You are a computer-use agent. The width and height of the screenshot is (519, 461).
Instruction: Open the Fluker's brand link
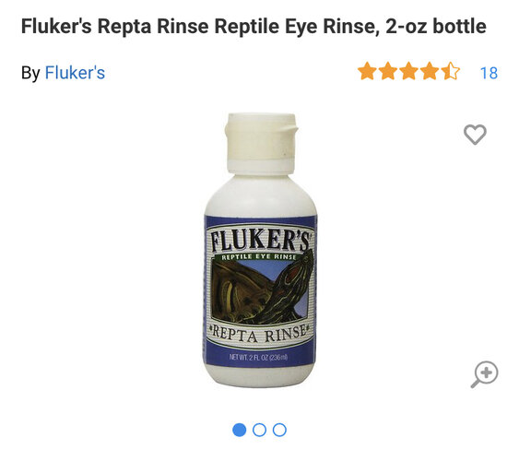click(x=75, y=73)
